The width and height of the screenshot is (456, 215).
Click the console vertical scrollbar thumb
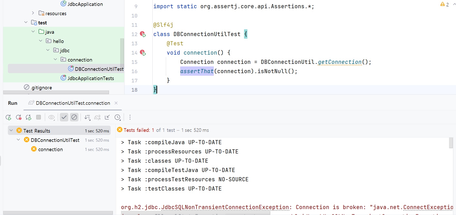click(x=451, y=143)
